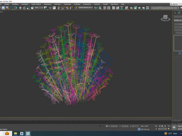Open the Graph Editors menu
Screen dimensions: 182x136
(36, 4)
